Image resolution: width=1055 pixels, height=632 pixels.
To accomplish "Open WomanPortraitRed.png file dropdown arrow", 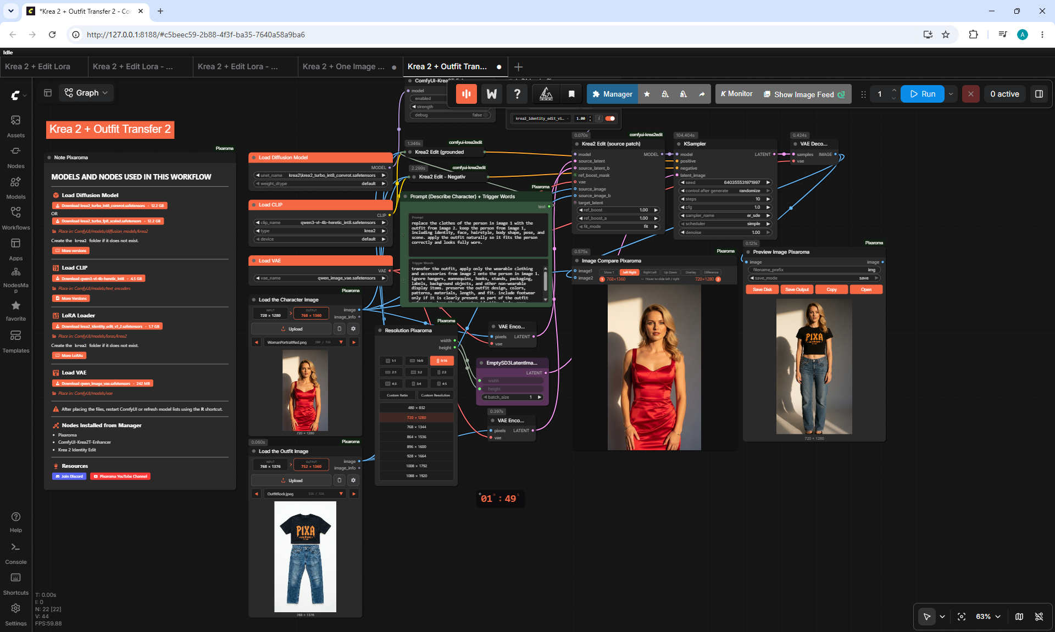I will (341, 342).
